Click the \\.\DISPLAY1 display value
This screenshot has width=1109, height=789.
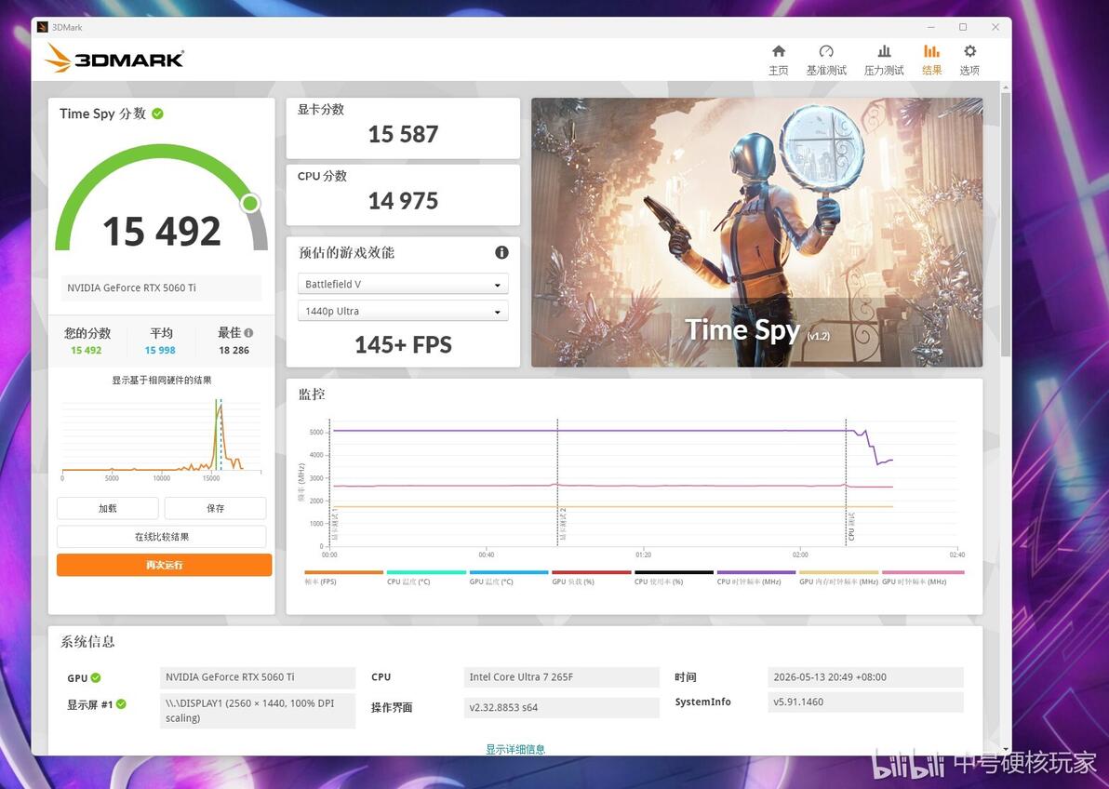click(258, 711)
